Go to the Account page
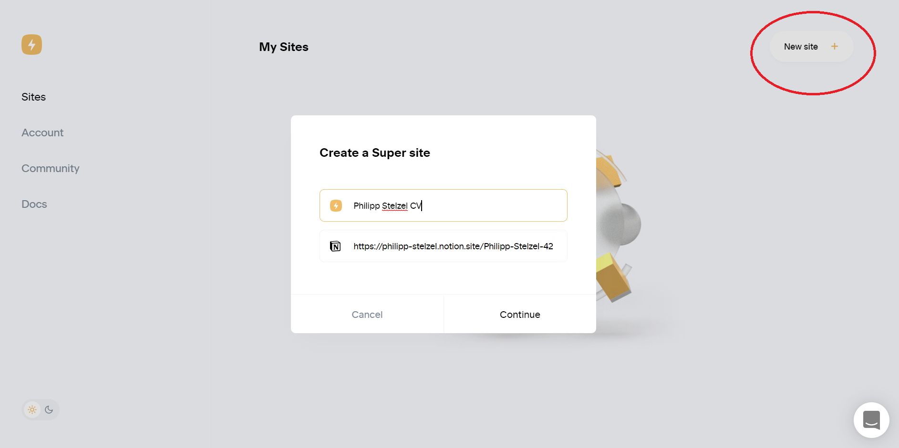Screen dimensions: 899x448 [42, 132]
